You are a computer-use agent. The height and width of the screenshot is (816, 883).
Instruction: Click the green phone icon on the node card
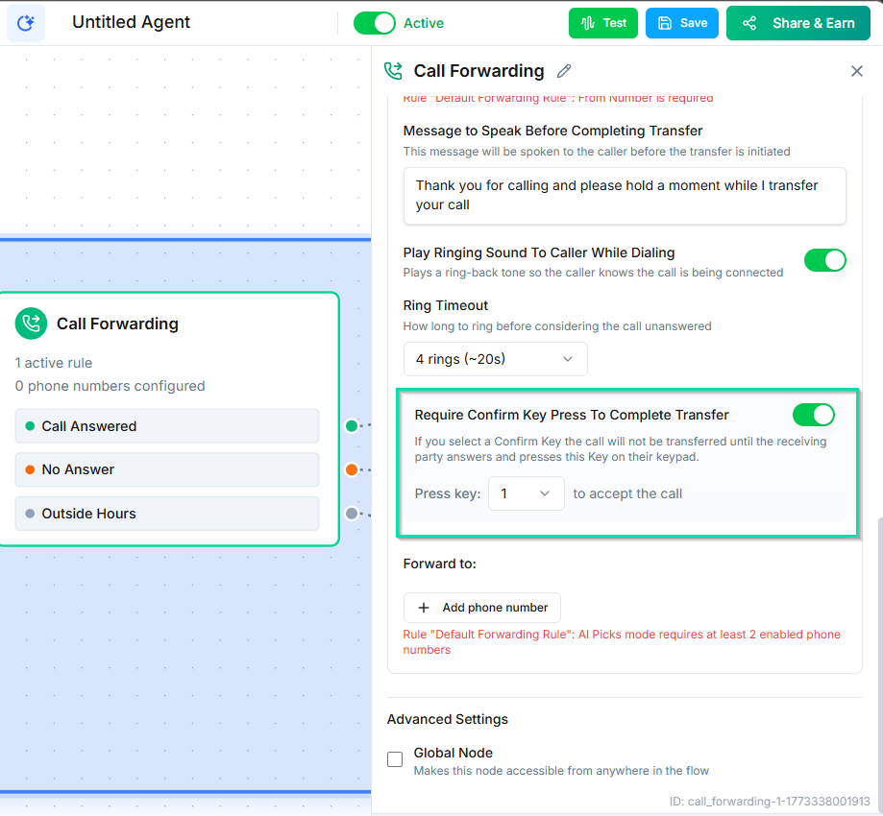pos(31,324)
